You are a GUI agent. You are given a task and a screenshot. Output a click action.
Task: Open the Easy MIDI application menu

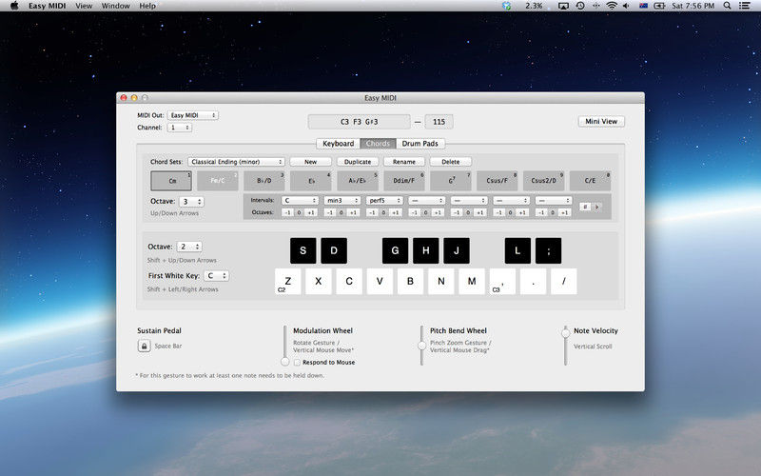(47, 6)
